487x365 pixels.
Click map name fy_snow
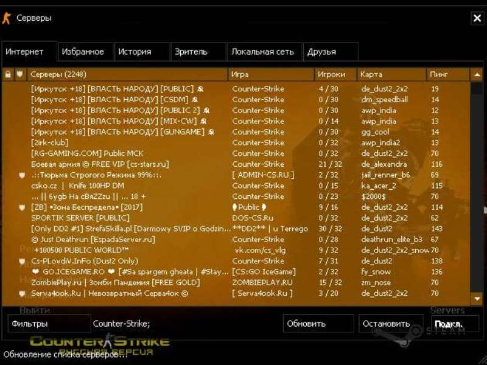[x=376, y=272]
